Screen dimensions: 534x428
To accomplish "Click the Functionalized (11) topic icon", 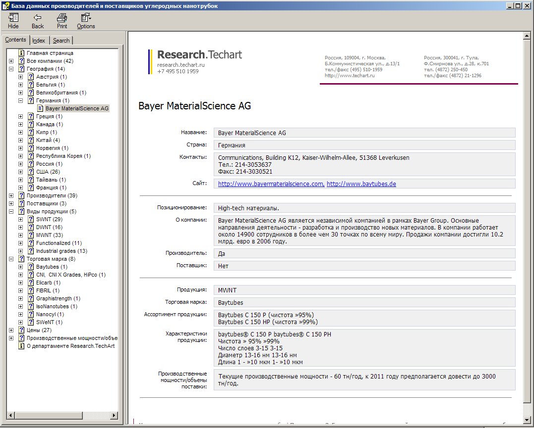I will coord(31,243).
